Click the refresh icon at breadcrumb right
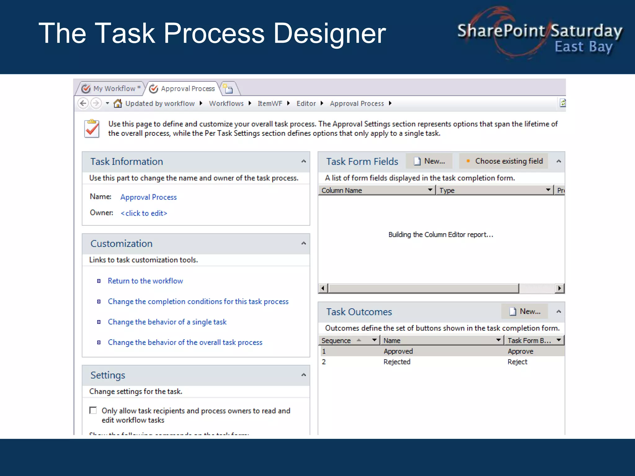The width and height of the screenshot is (635, 476). [x=563, y=103]
